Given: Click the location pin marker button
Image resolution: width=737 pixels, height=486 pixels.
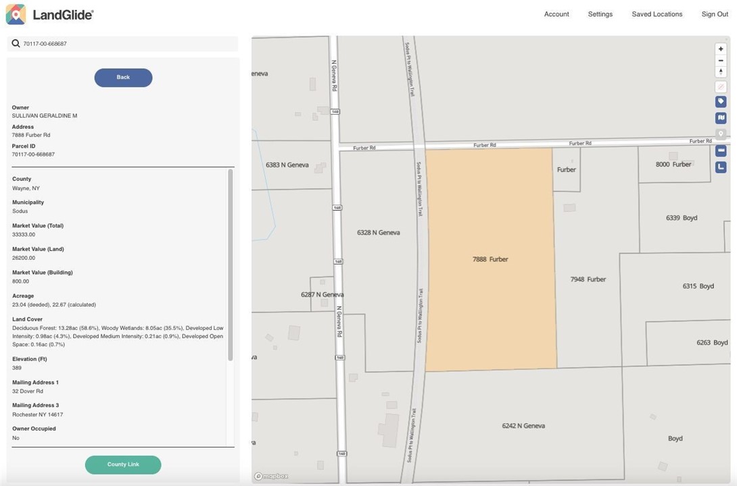Looking at the screenshot, I should click(x=721, y=134).
